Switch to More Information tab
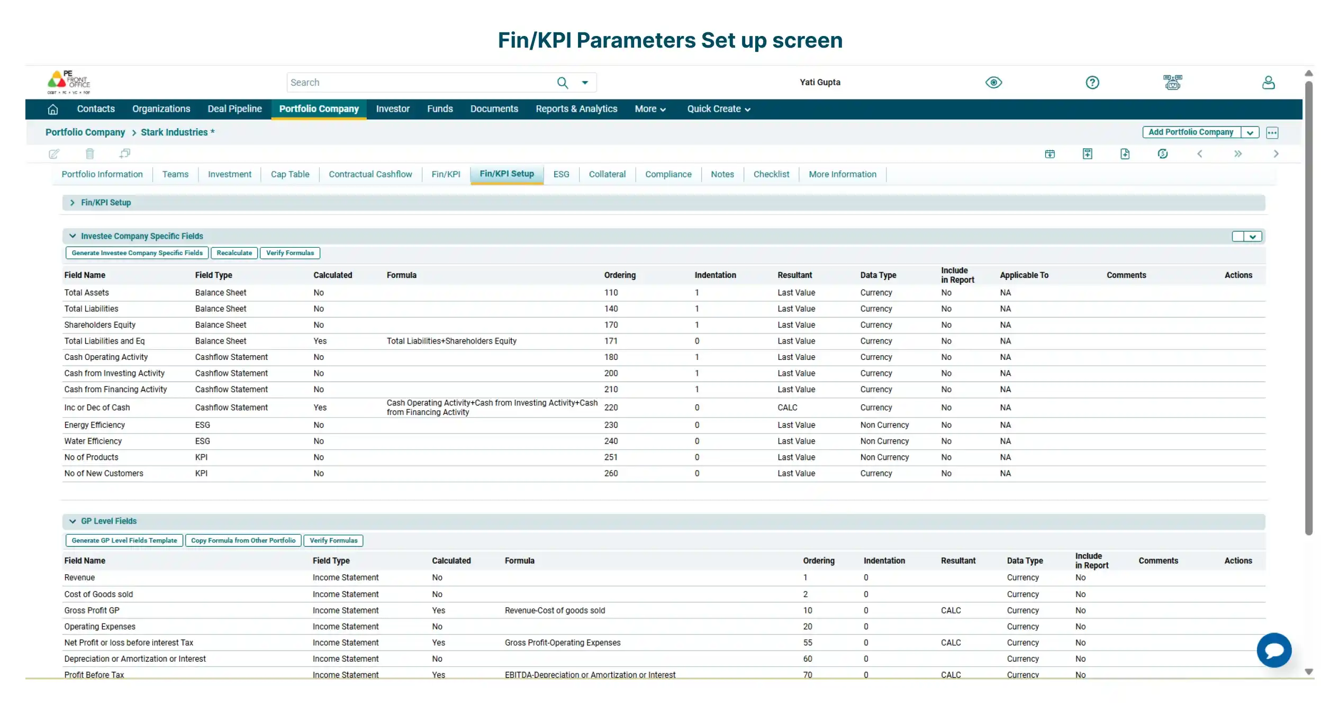The width and height of the screenshot is (1339, 704). [842, 175]
